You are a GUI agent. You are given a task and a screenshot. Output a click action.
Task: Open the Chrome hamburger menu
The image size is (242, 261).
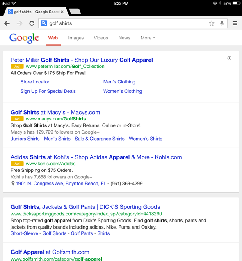coord(235,23)
